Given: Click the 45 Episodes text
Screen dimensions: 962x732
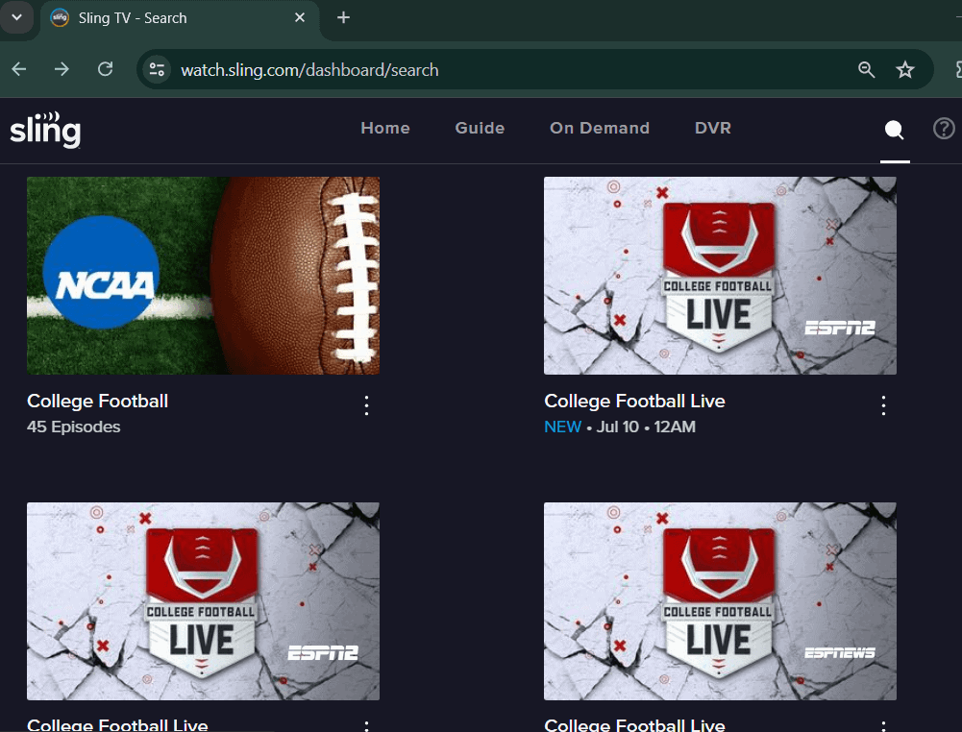Looking at the screenshot, I should tap(74, 427).
